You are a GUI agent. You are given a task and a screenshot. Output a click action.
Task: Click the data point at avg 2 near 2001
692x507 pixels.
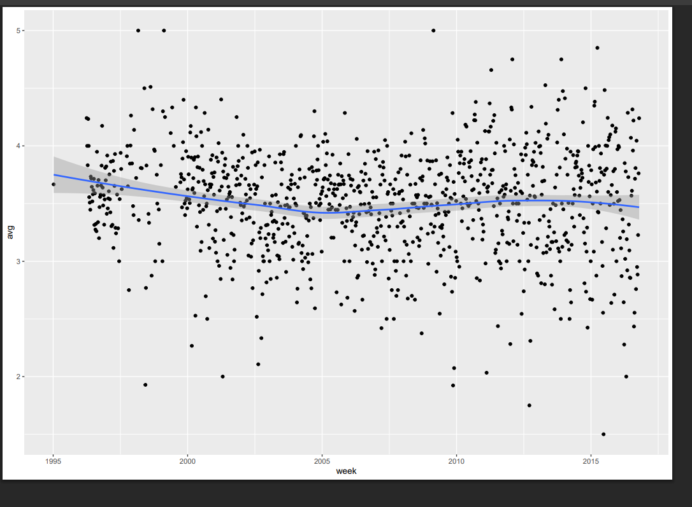pyautogui.click(x=222, y=377)
